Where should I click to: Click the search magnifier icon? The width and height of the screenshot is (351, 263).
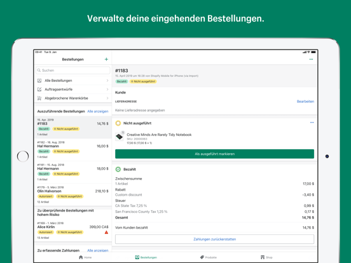coord(39,71)
